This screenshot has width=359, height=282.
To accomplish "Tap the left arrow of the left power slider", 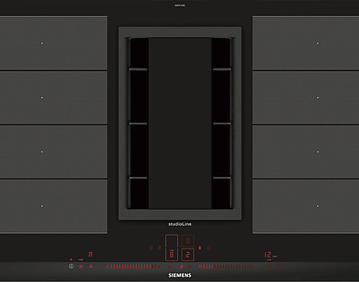I will coord(108,267).
